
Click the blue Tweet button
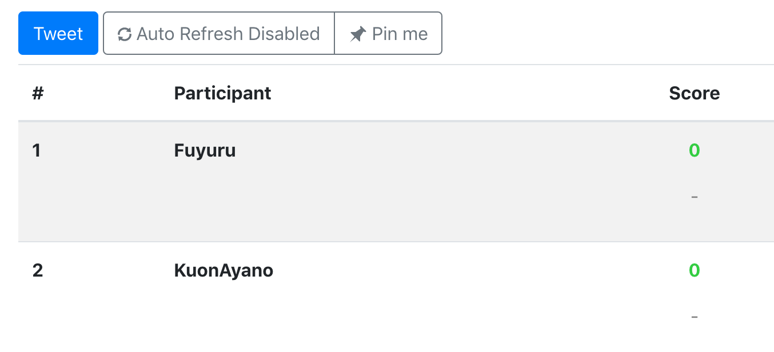tap(58, 33)
